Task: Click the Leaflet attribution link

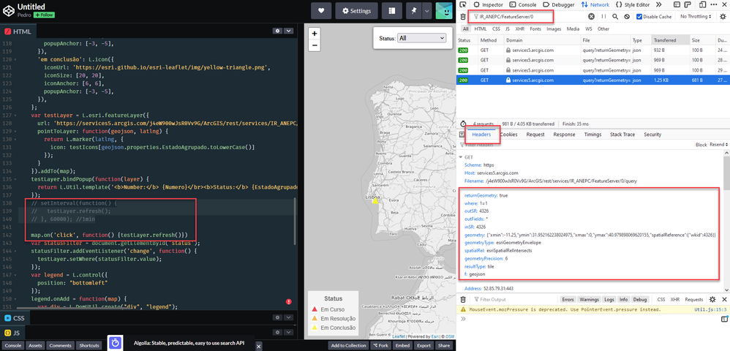Action: tap(398, 336)
